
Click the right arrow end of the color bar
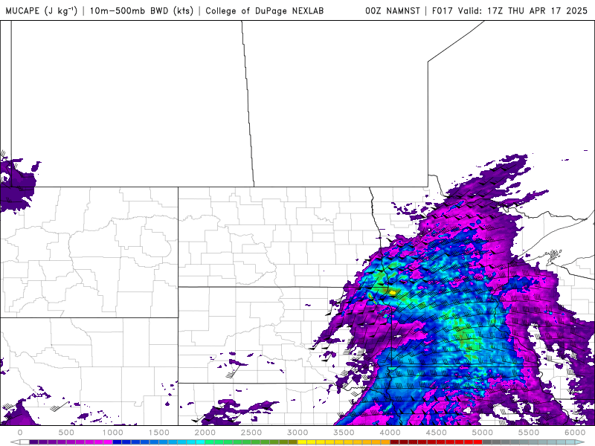pos(580,442)
